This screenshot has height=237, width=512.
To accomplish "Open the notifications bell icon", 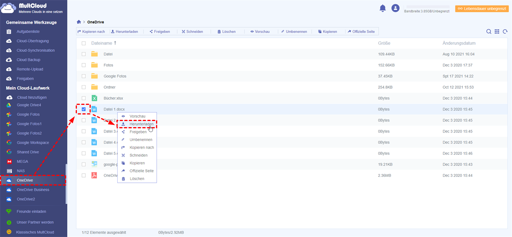I will [x=382, y=8].
